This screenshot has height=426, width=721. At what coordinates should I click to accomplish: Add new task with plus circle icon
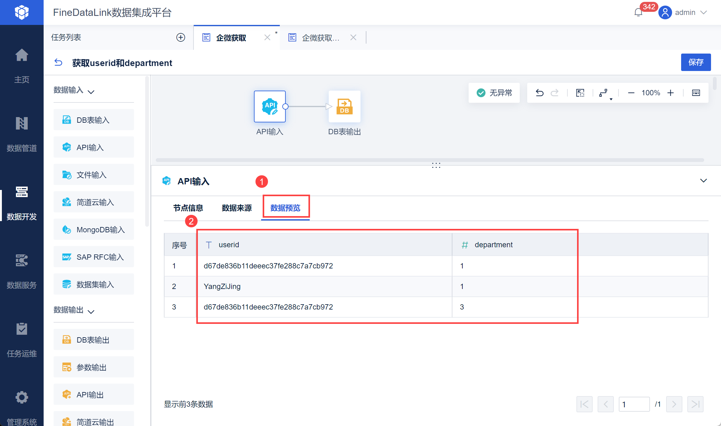tap(181, 37)
